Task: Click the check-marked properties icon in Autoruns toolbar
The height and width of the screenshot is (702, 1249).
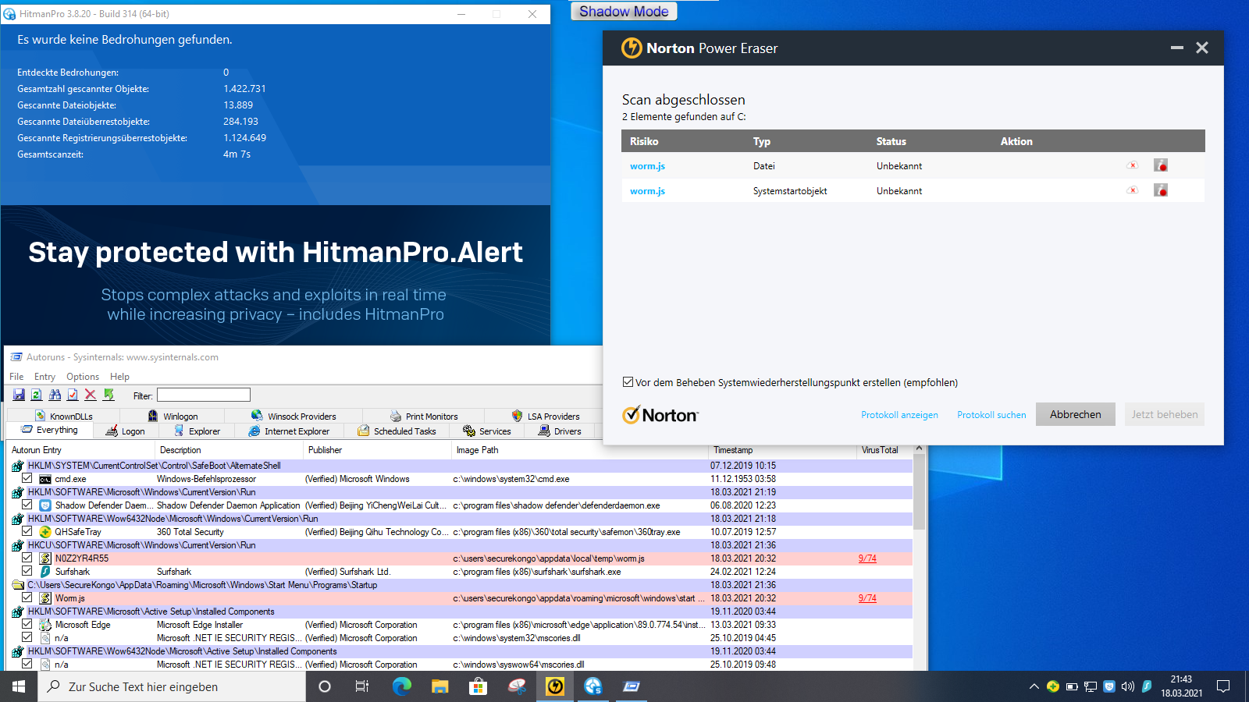Action: [73, 395]
